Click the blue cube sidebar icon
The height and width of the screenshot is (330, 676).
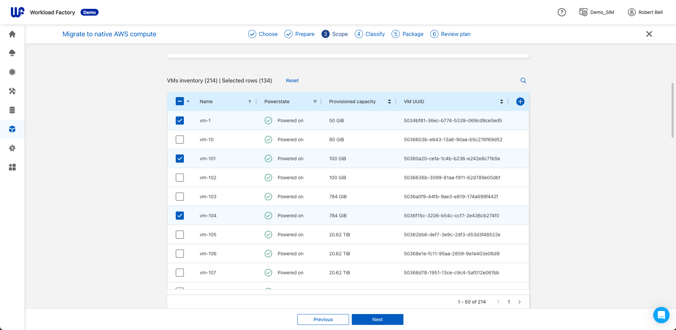point(12,129)
